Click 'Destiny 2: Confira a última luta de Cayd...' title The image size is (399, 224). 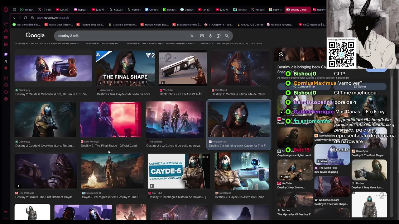click(x=239, y=94)
